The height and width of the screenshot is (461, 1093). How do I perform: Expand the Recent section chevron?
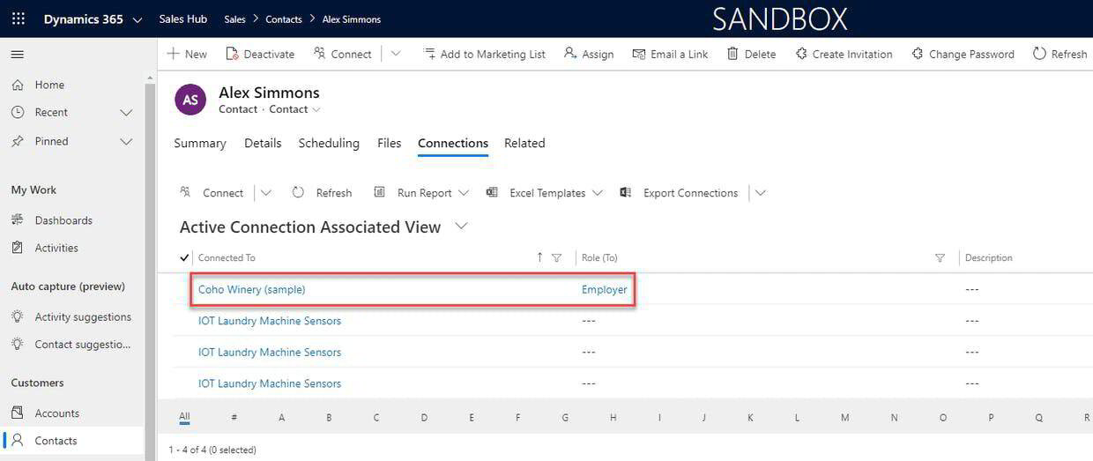click(126, 113)
